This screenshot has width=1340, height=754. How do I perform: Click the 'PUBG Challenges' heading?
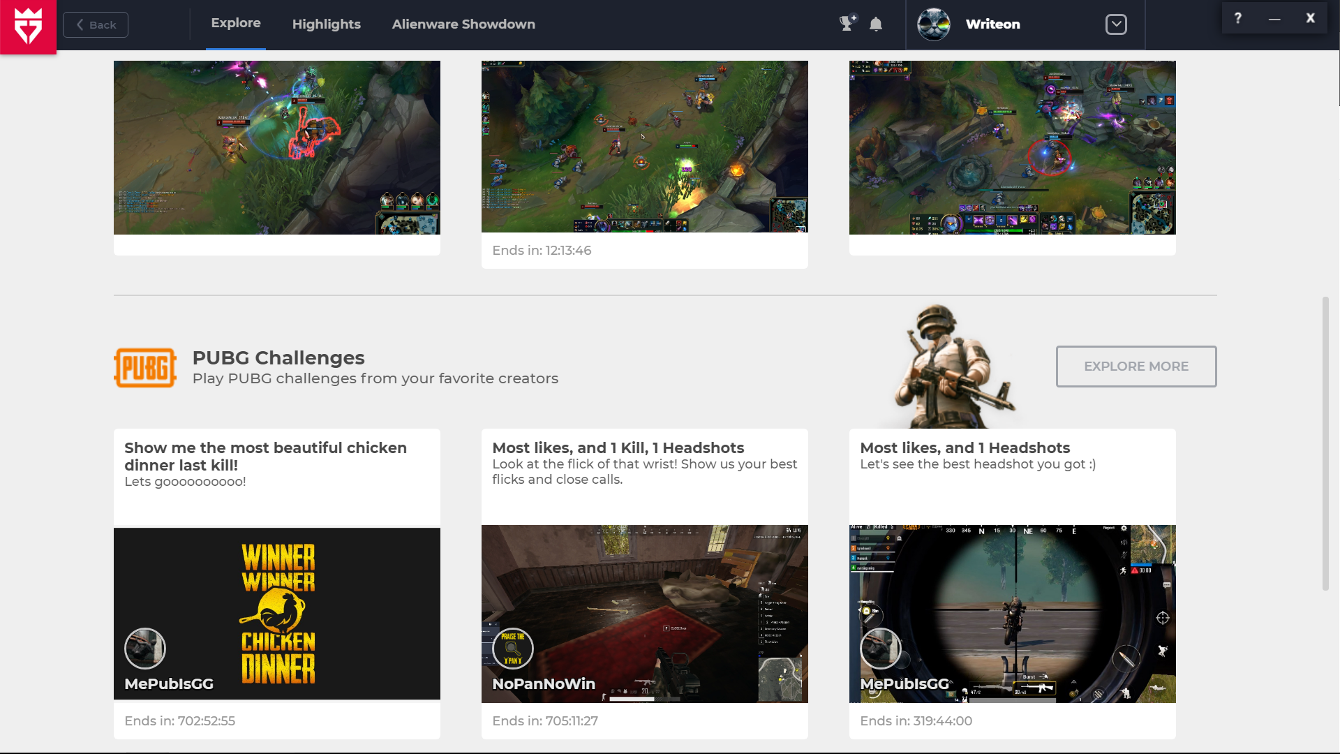click(278, 357)
